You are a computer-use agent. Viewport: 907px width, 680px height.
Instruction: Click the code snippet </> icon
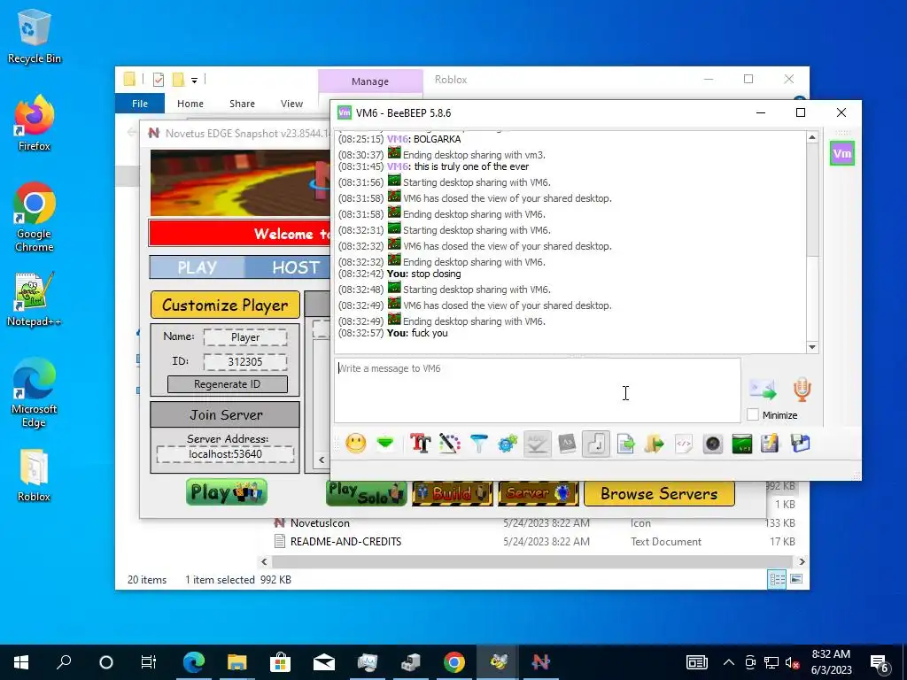point(684,444)
